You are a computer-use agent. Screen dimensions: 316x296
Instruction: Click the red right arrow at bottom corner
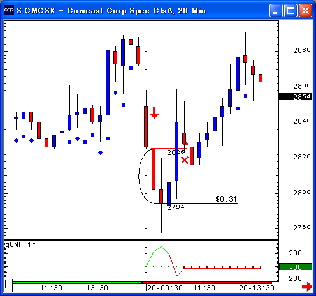coord(307,286)
